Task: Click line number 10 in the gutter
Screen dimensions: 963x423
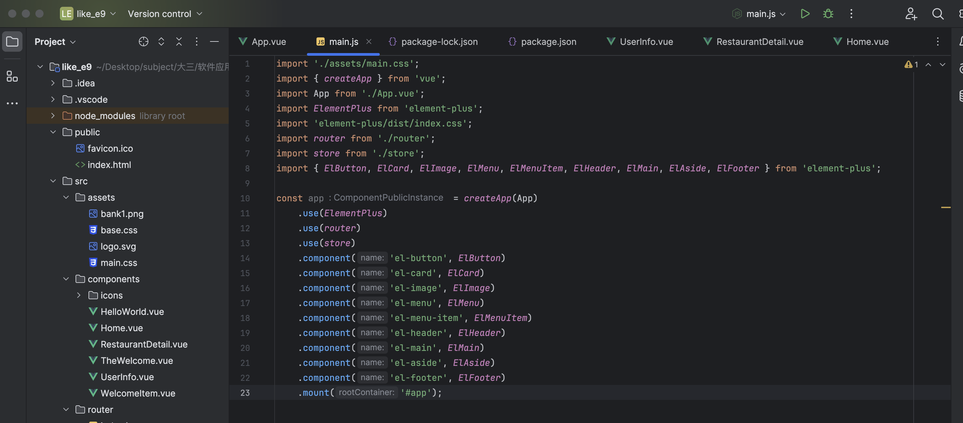Action: click(x=245, y=198)
